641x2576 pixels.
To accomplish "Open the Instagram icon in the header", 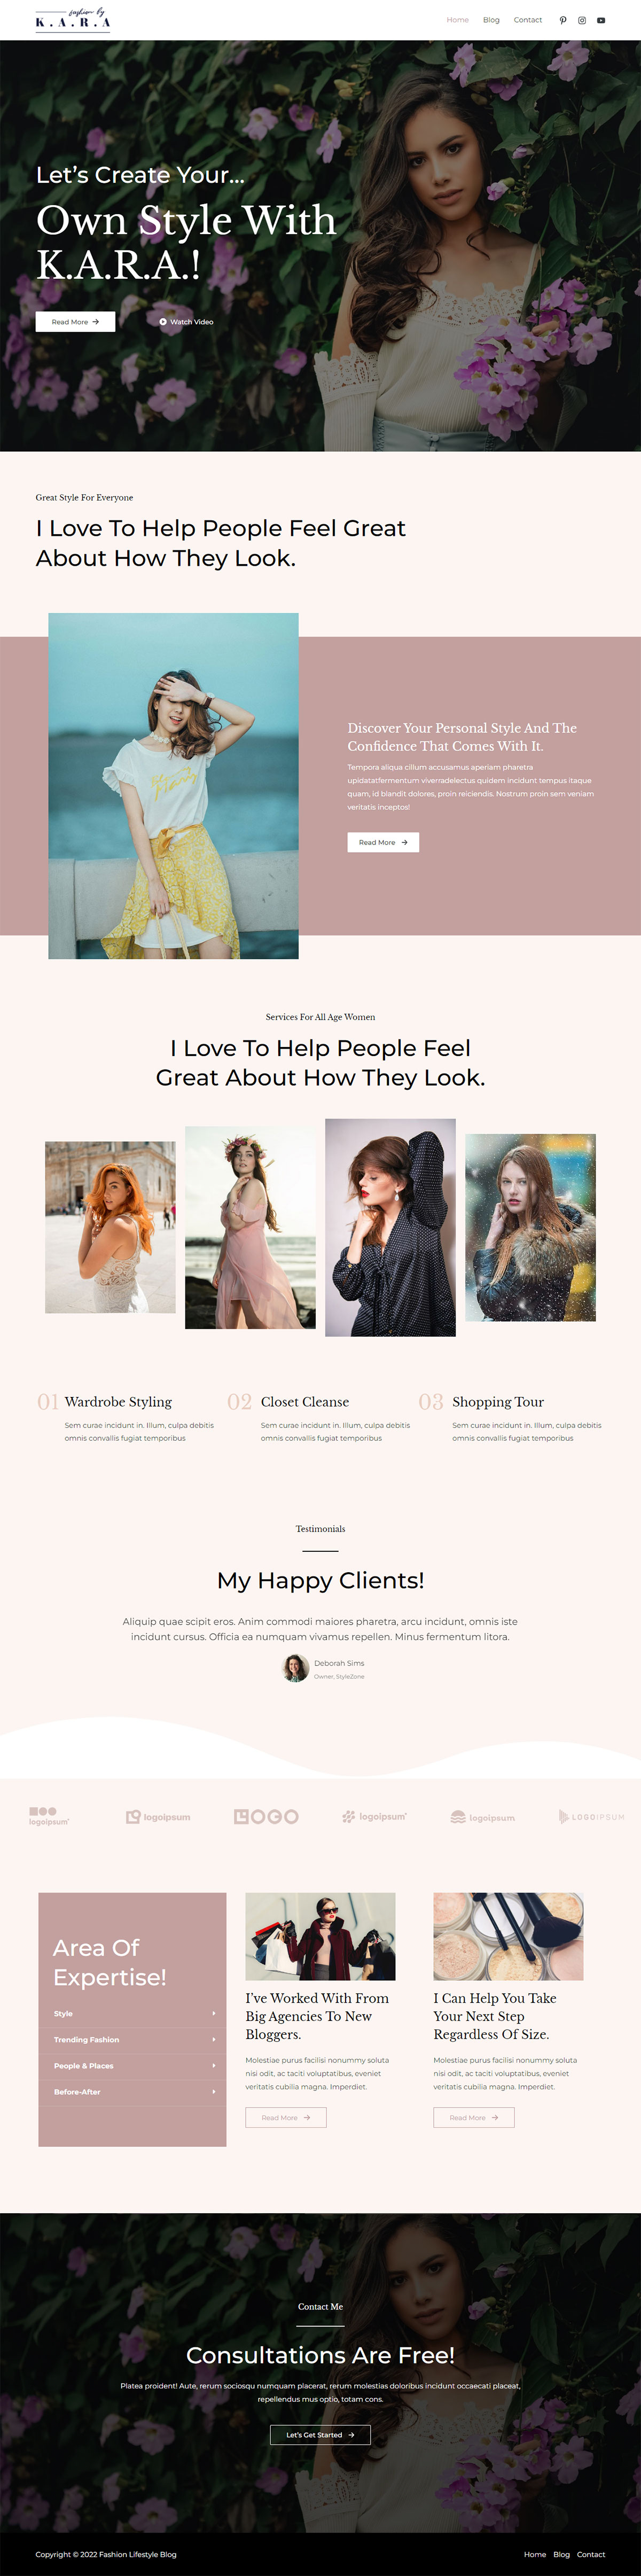I will (582, 20).
